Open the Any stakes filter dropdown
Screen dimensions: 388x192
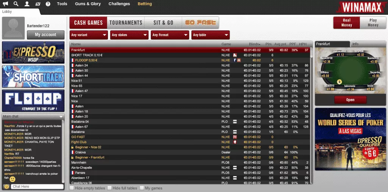129,35
